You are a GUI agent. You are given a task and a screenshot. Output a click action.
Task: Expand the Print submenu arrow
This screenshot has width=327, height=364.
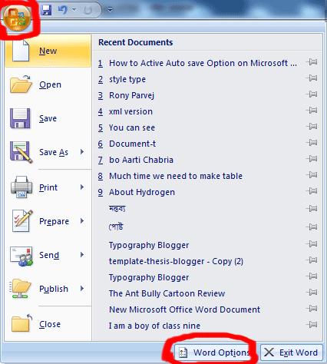click(x=82, y=187)
